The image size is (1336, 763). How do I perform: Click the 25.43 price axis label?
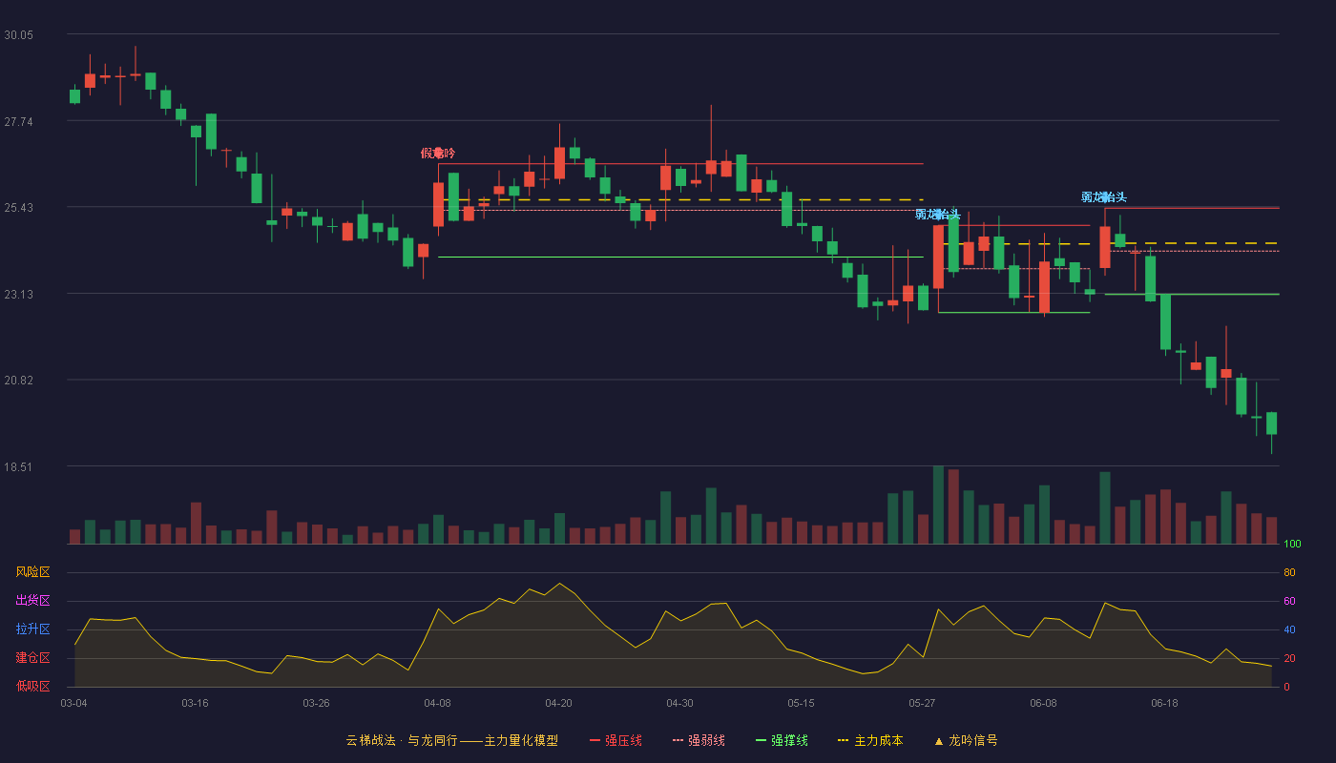click(x=19, y=207)
